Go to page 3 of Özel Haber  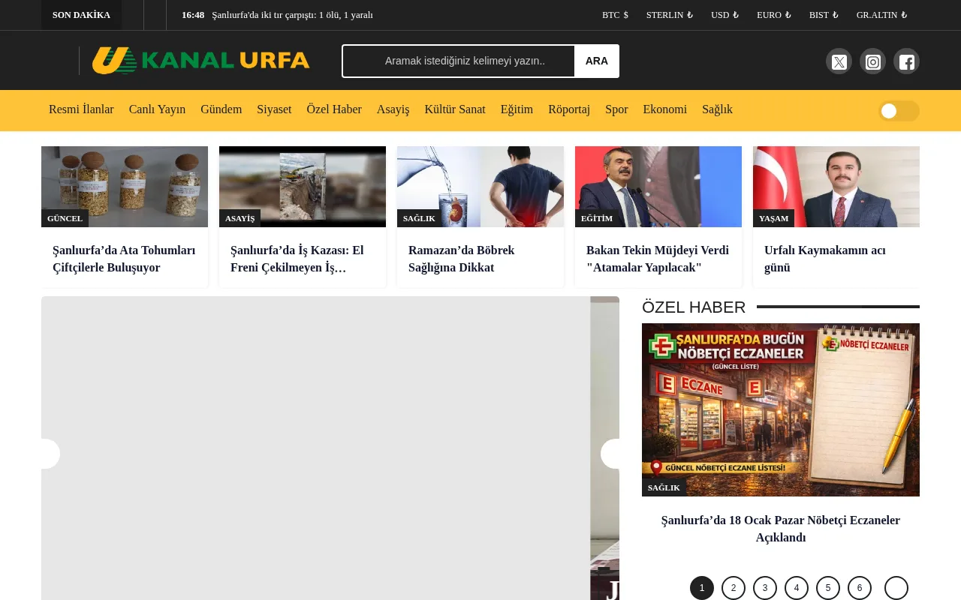(764, 587)
